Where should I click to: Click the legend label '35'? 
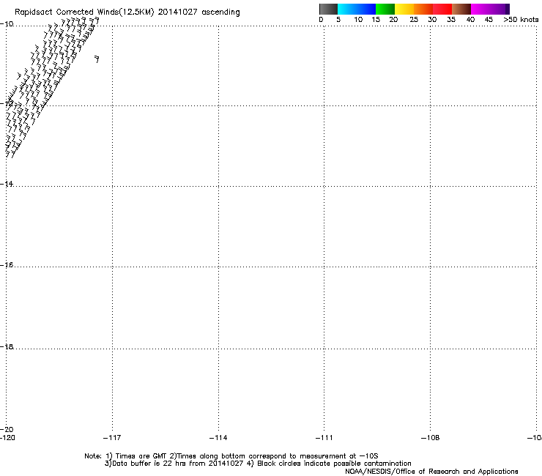coord(451,20)
